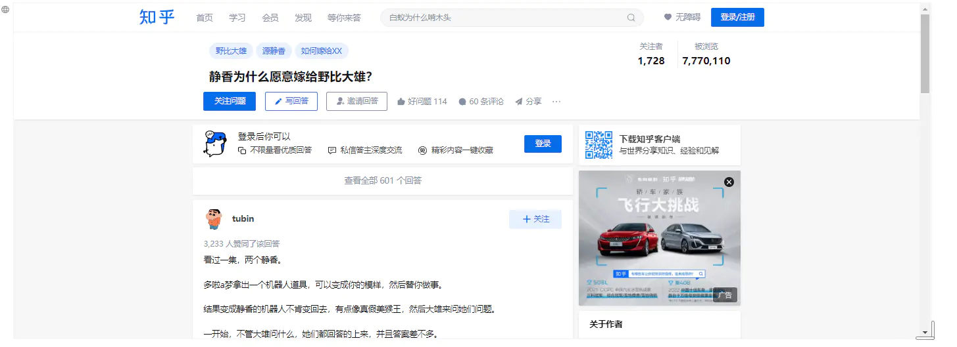
Task: Click the answer line 看过一集，两个静香。
Action: point(243,260)
